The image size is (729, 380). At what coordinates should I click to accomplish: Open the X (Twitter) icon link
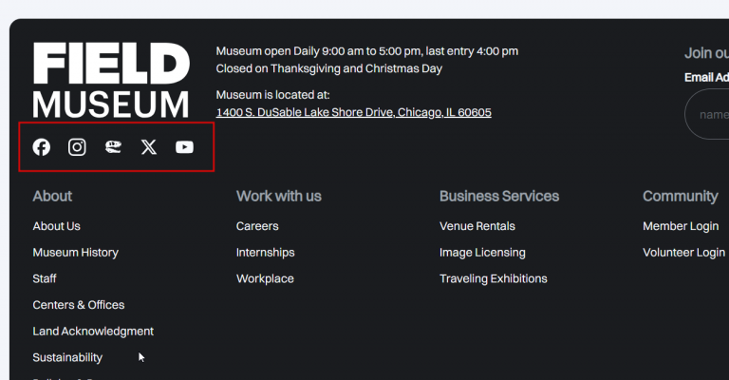[148, 147]
